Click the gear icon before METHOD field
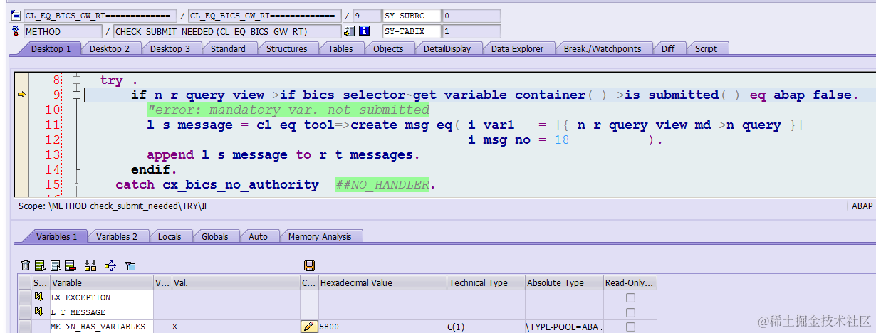The width and height of the screenshot is (876, 333). click(x=16, y=31)
